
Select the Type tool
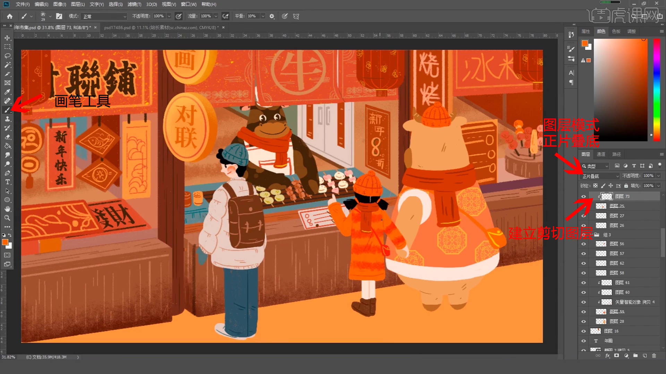point(7,182)
